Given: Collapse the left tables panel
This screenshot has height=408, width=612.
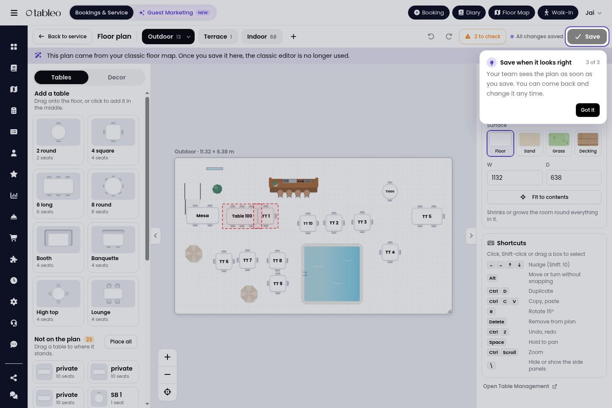Looking at the screenshot, I should (x=156, y=235).
